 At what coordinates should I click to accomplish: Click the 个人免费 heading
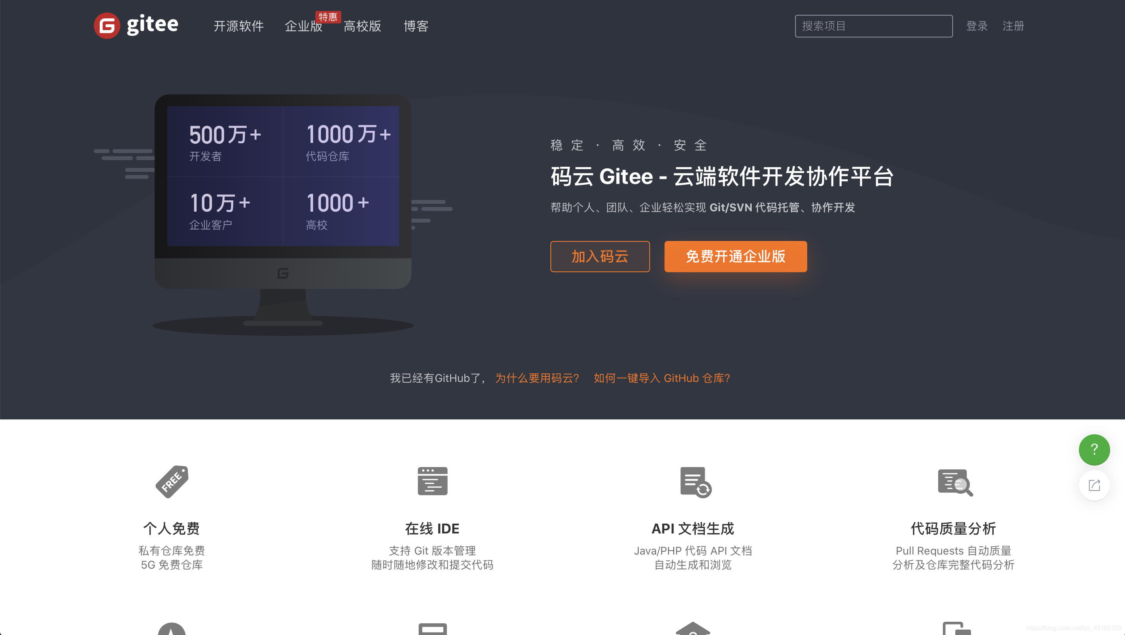click(x=172, y=528)
